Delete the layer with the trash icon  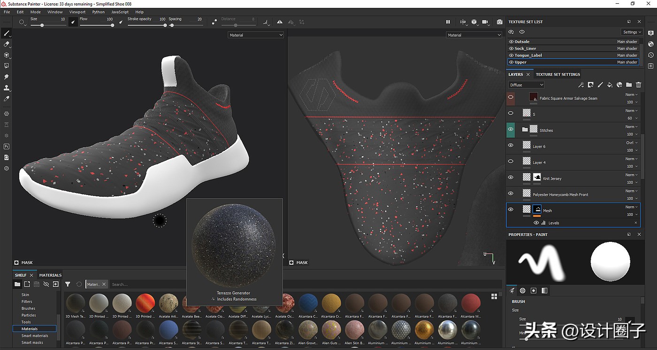(638, 85)
